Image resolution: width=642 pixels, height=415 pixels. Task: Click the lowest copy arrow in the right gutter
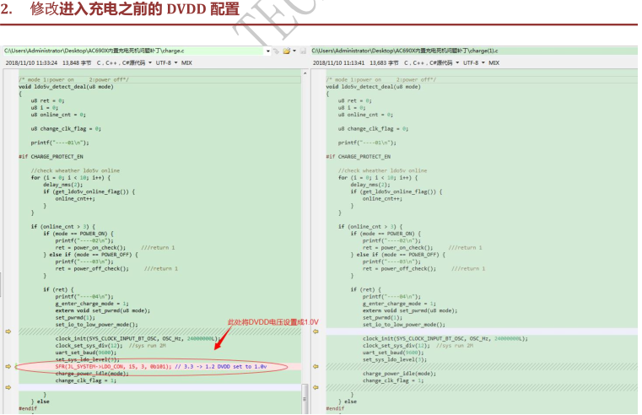[316, 387]
